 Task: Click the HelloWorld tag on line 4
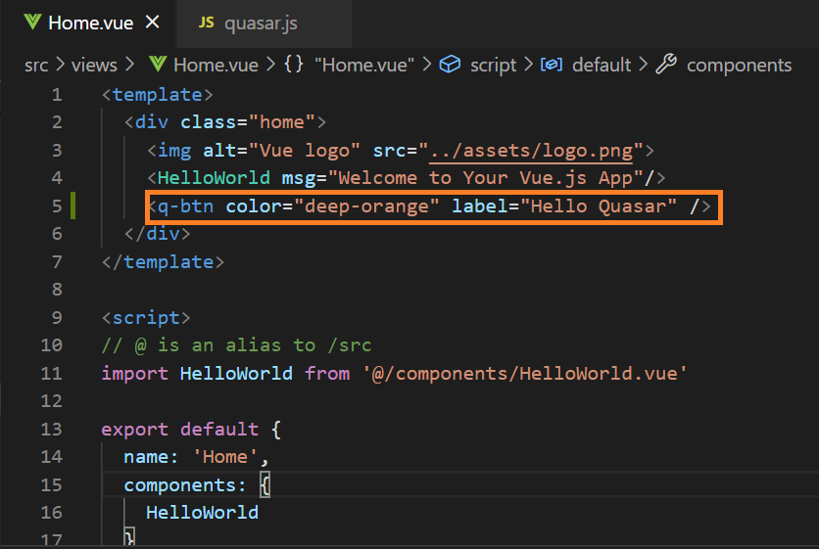(214, 178)
